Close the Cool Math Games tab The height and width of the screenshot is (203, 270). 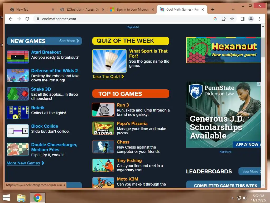click(203, 10)
